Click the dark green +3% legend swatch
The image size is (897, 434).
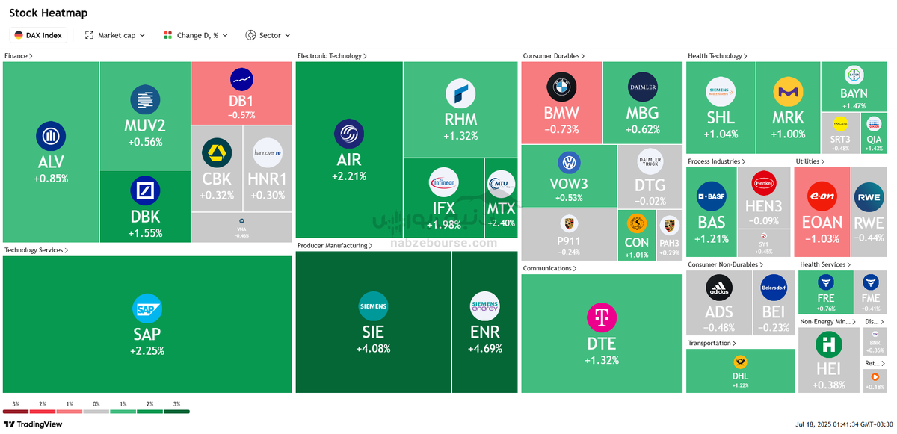(176, 411)
